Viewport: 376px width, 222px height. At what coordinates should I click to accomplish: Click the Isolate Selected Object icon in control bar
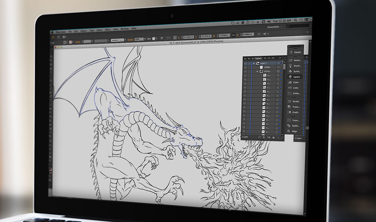(259, 34)
